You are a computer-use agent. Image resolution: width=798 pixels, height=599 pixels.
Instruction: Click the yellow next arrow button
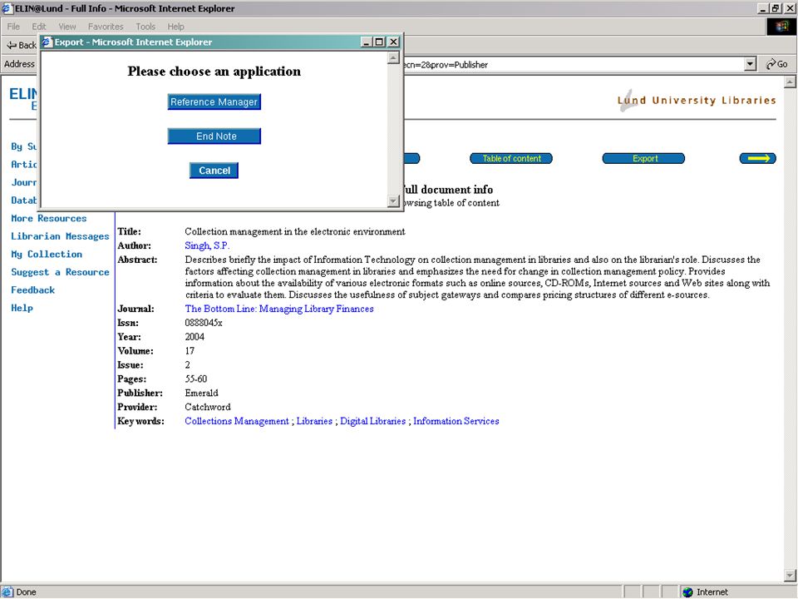pyautogui.click(x=758, y=158)
